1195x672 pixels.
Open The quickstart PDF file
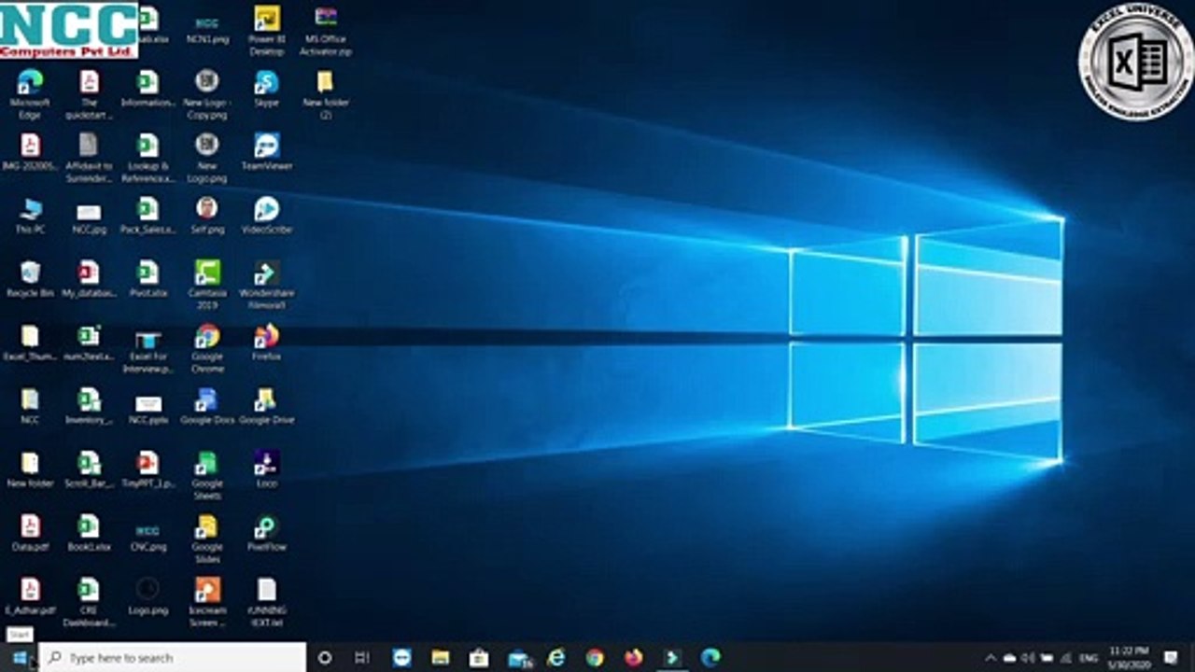point(89,93)
